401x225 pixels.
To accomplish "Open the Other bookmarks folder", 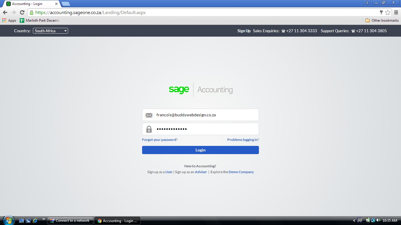I will tap(382, 21).
